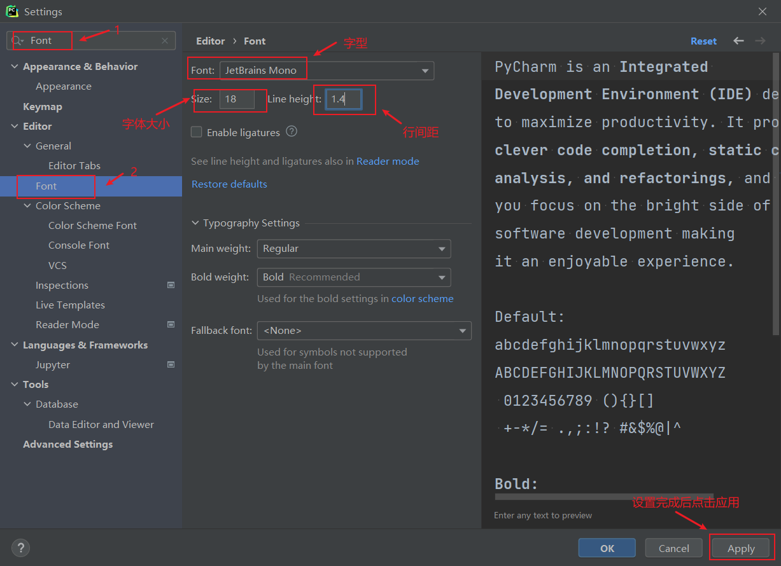Image resolution: width=781 pixels, height=566 pixels.
Task: Click the PyCharm logo icon in title bar
Action: 12,11
